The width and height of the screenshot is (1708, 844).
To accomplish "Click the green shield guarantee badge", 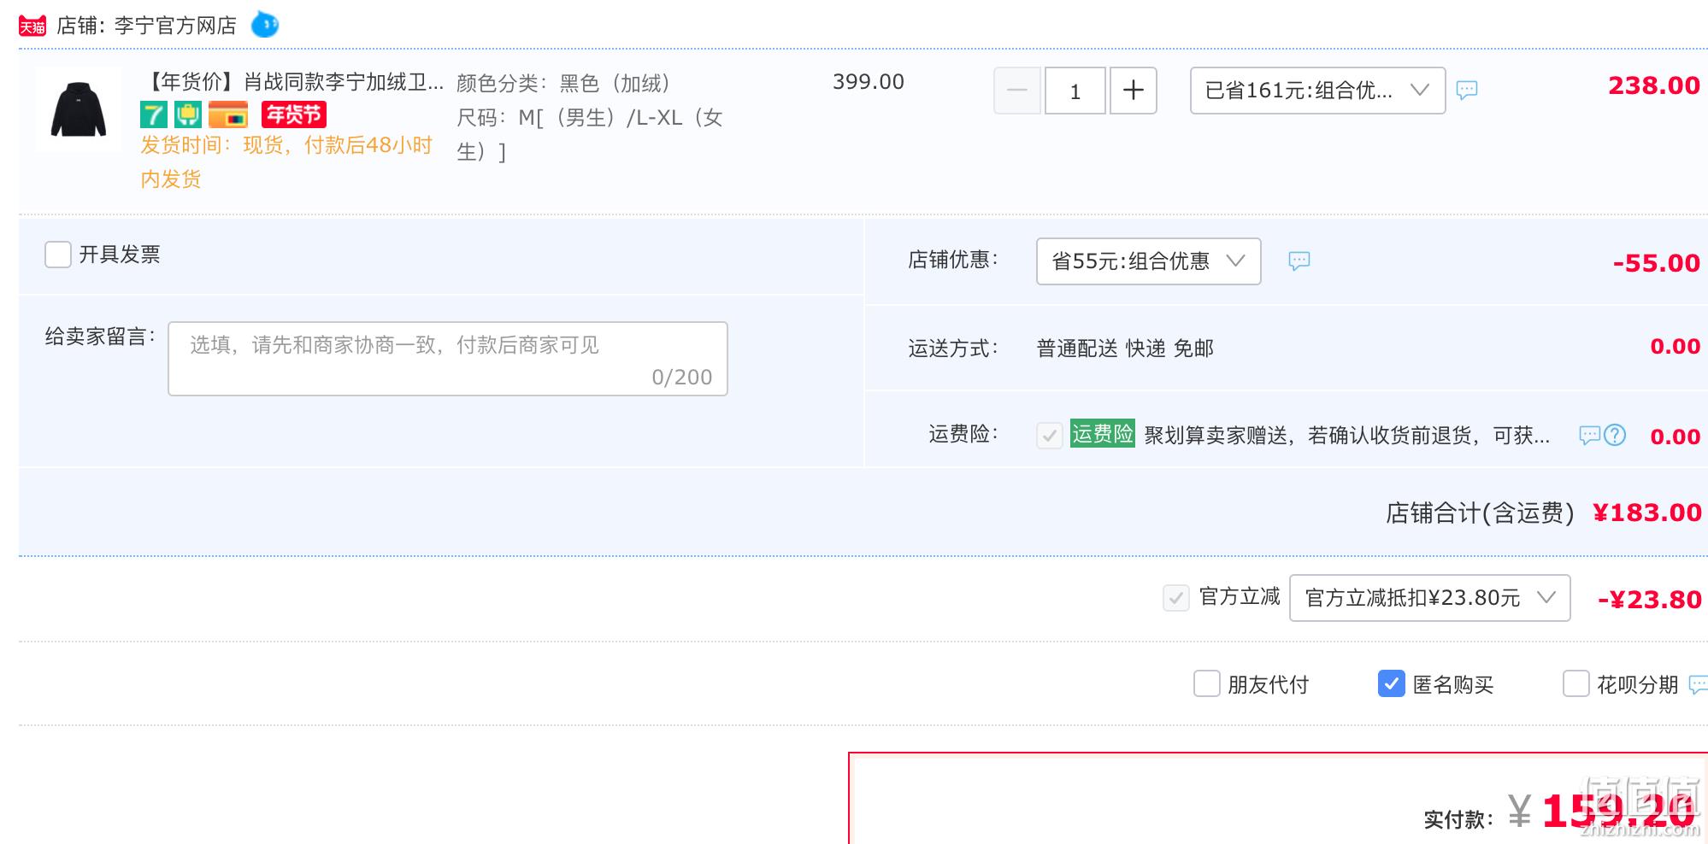I will pyautogui.click(x=188, y=114).
